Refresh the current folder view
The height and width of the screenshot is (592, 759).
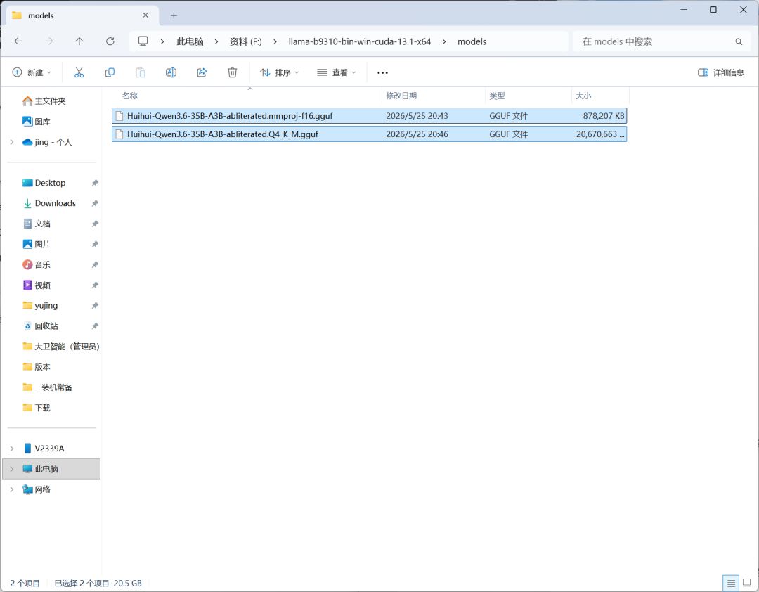point(110,41)
